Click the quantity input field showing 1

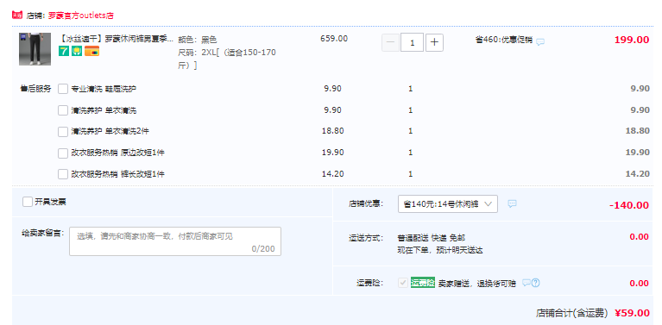point(412,42)
